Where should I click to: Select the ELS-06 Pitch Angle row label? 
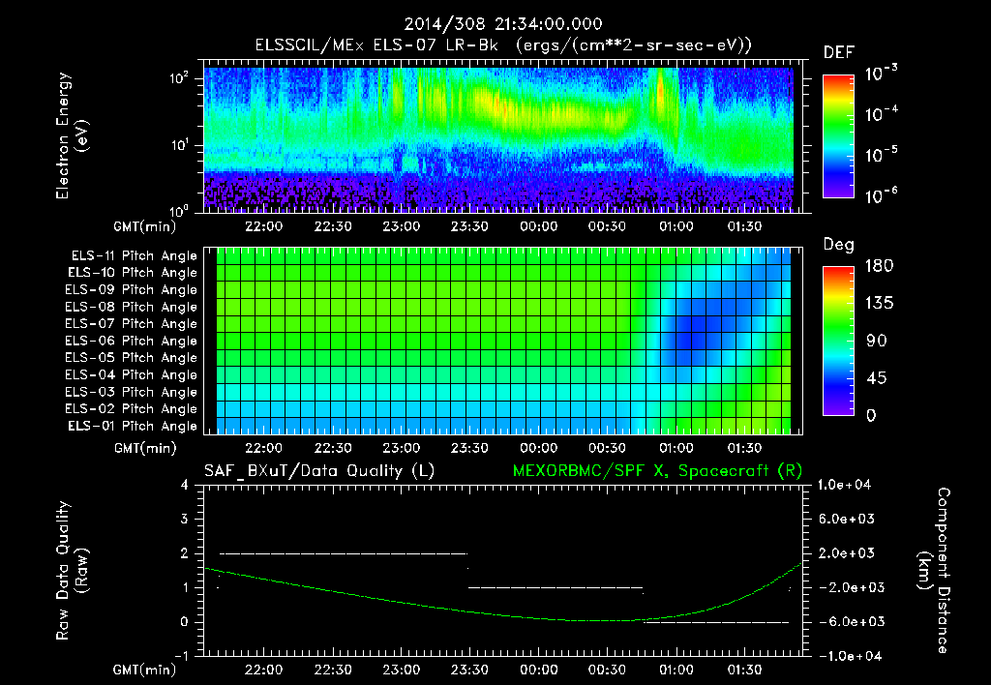click(132, 342)
